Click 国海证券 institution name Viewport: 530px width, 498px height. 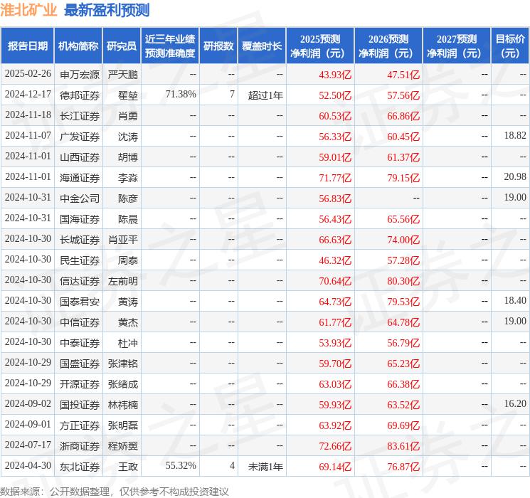[80, 219]
